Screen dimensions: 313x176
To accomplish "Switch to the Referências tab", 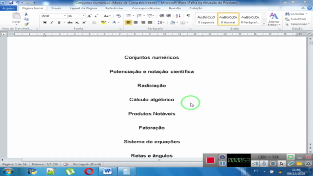I will (x=114, y=8).
